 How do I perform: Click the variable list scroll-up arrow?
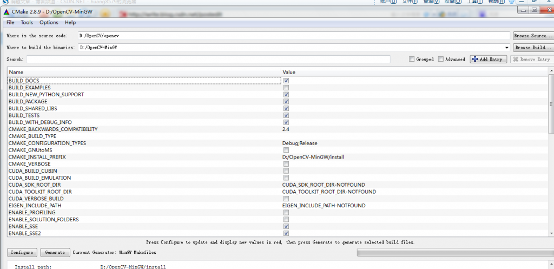551,72
